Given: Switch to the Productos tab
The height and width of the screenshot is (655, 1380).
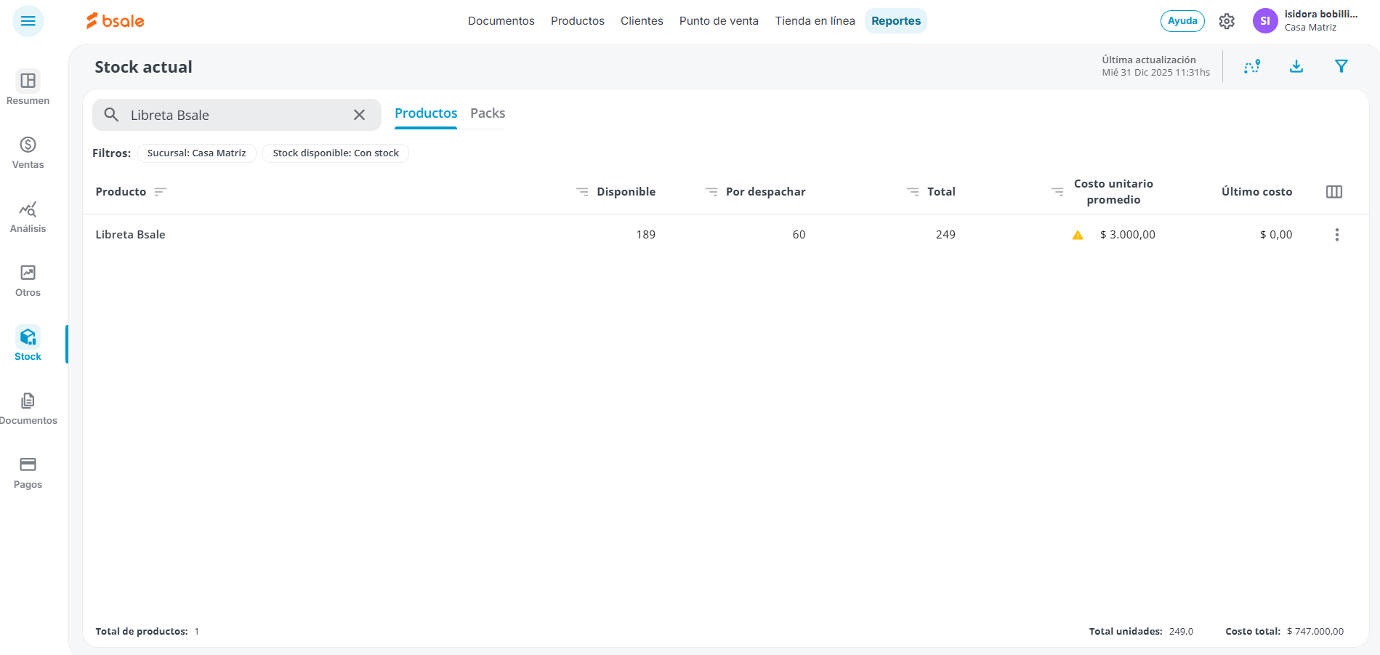Looking at the screenshot, I should pos(426,113).
